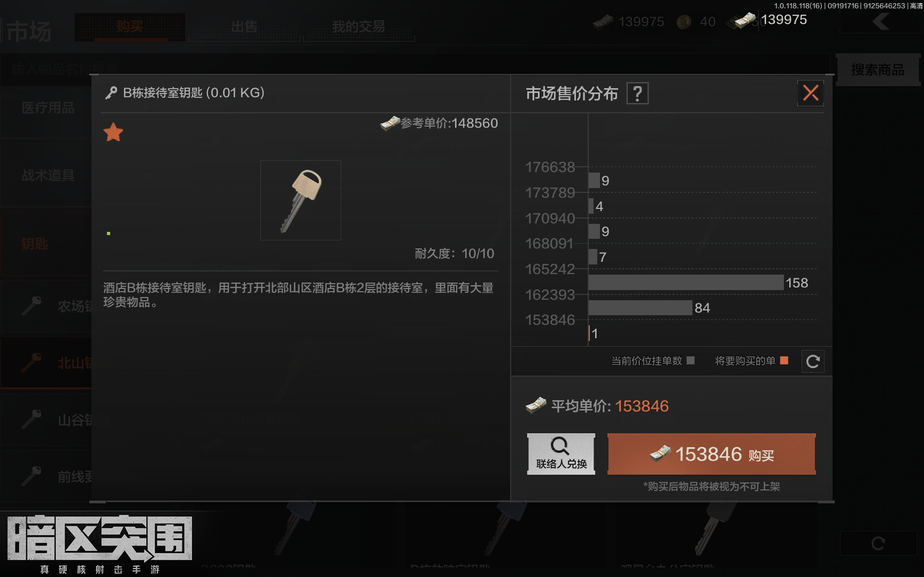Open the 我的交易 tab
Screen dimensions: 924x577
[x=359, y=27]
